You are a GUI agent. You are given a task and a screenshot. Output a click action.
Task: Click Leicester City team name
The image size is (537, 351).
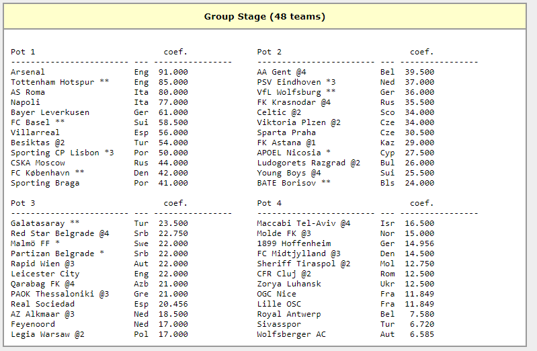coord(45,274)
